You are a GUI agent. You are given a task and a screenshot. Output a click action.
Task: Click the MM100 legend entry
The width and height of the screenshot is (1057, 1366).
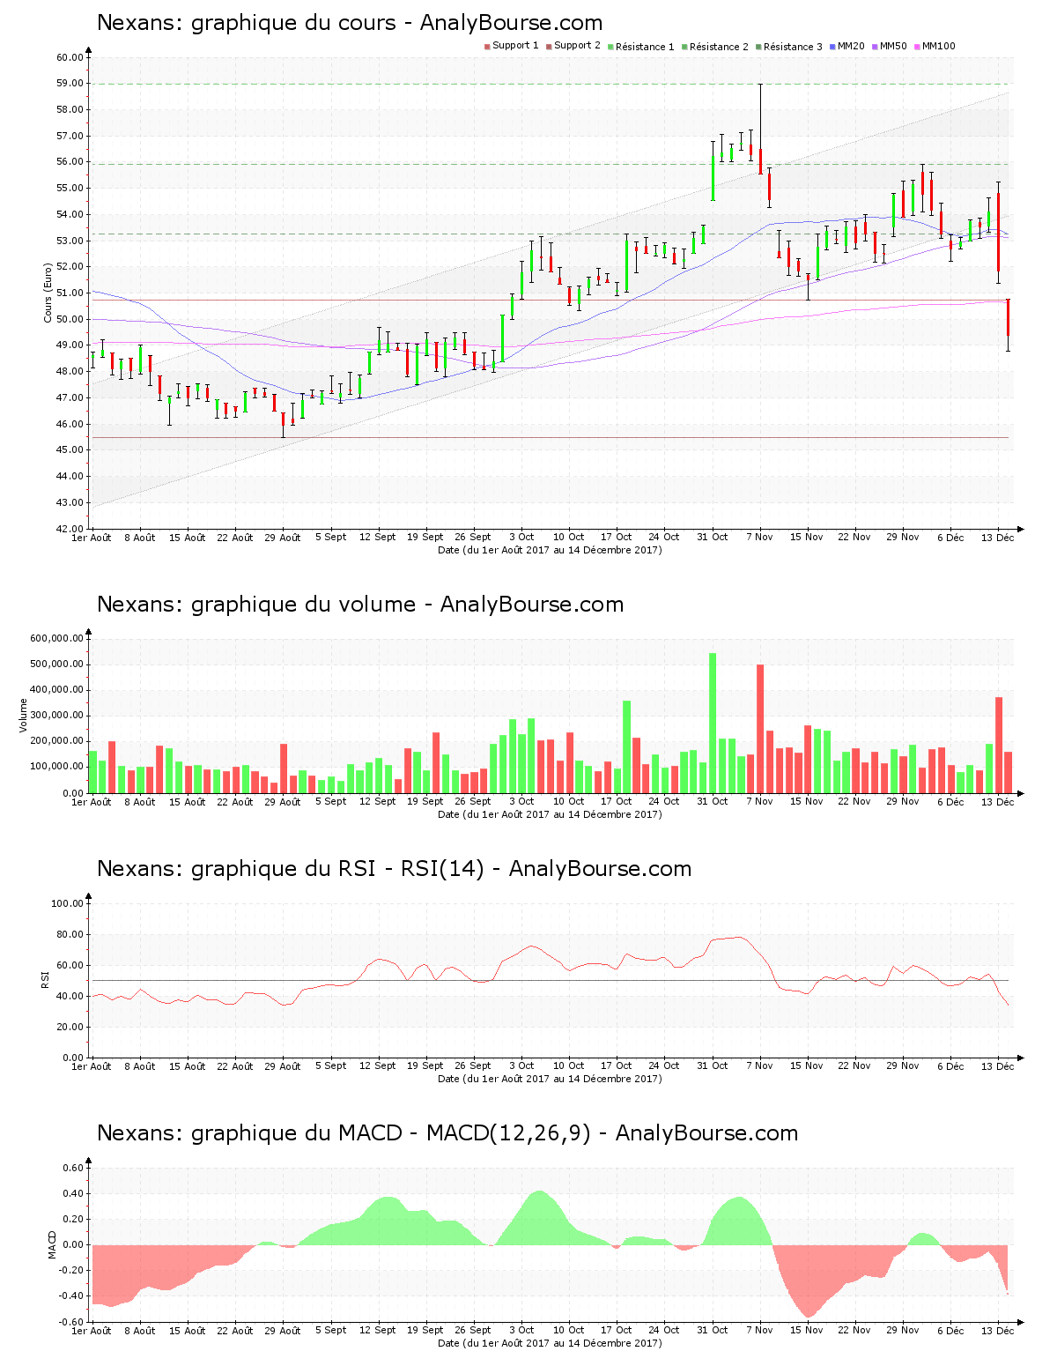pos(935,47)
